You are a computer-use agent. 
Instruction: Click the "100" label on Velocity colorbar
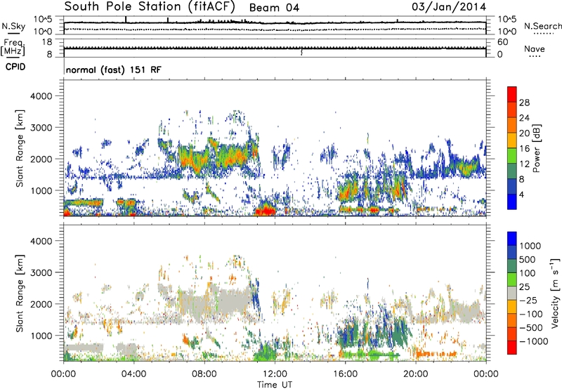529,273
